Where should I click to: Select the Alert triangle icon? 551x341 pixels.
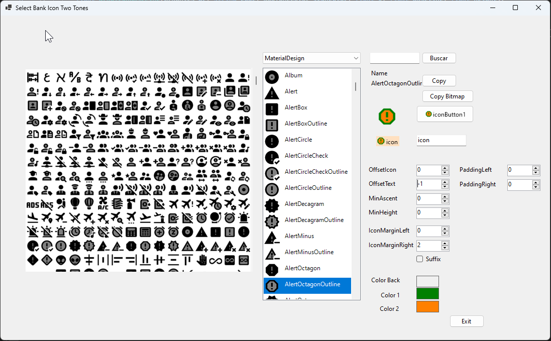pos(291,91)
